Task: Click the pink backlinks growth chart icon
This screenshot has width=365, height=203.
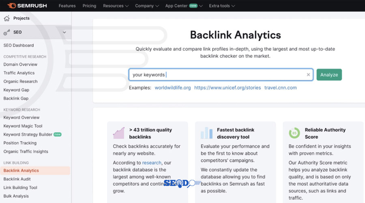Action: tap(118, 133)
